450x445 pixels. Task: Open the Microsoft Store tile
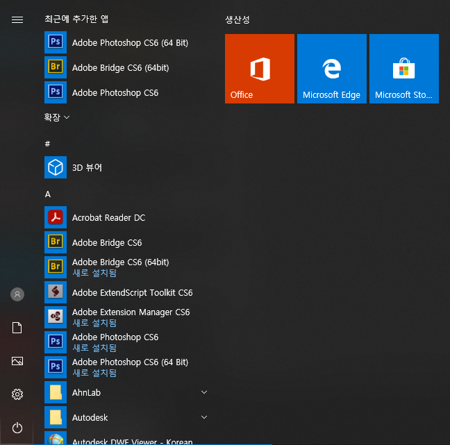coord(403,69)
